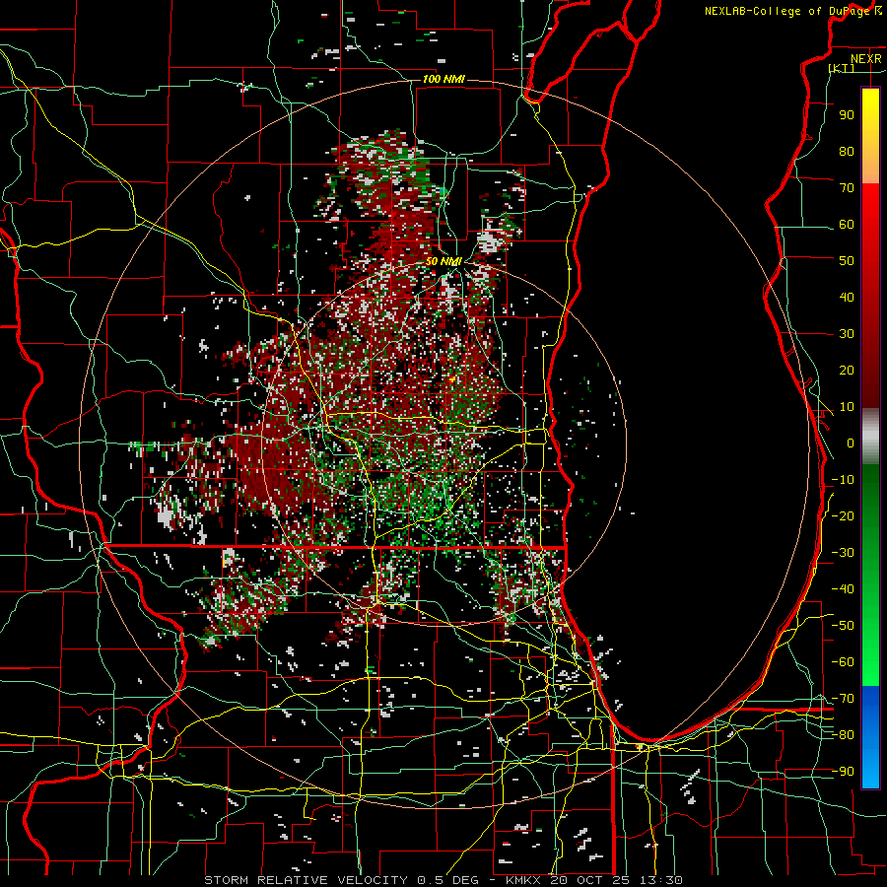Image resolution: width=887 pixels, height=887 pixels.
Task: Click the 40 knot label on the scale
Action: tap(847, 297)
